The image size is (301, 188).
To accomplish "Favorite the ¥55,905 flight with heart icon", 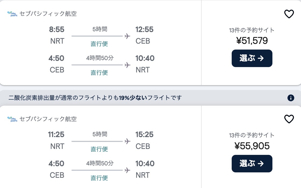I will click(289, 119).
